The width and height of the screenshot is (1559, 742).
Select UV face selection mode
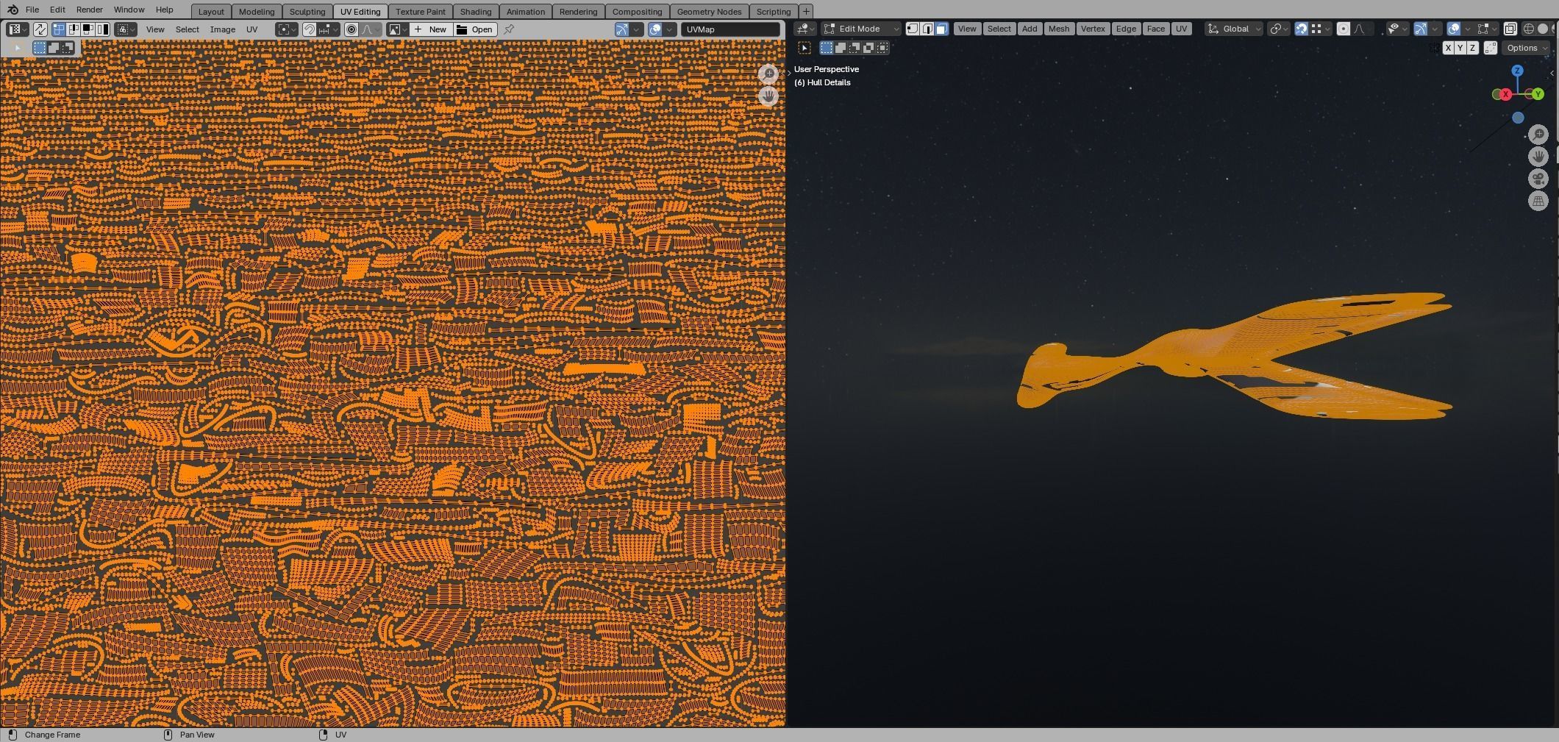tap(88, 29)
